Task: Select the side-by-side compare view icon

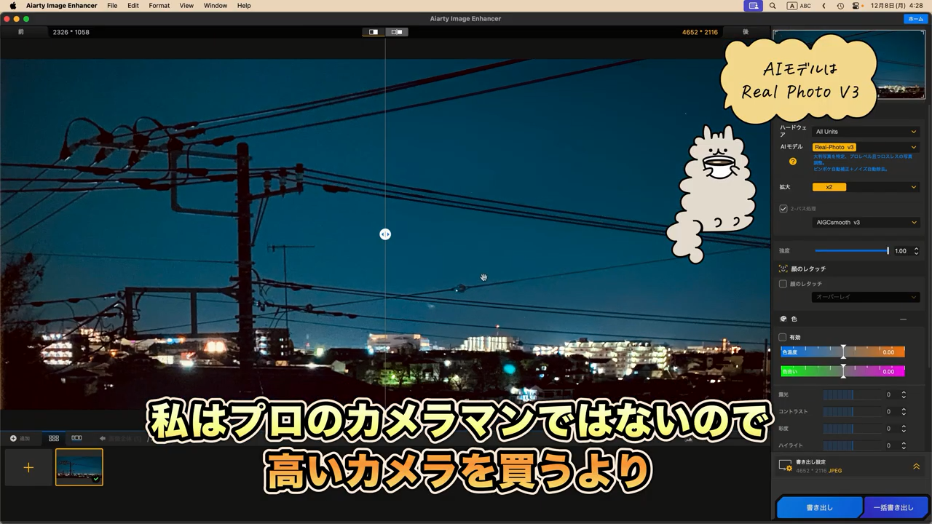Action: tap(397, 32)
